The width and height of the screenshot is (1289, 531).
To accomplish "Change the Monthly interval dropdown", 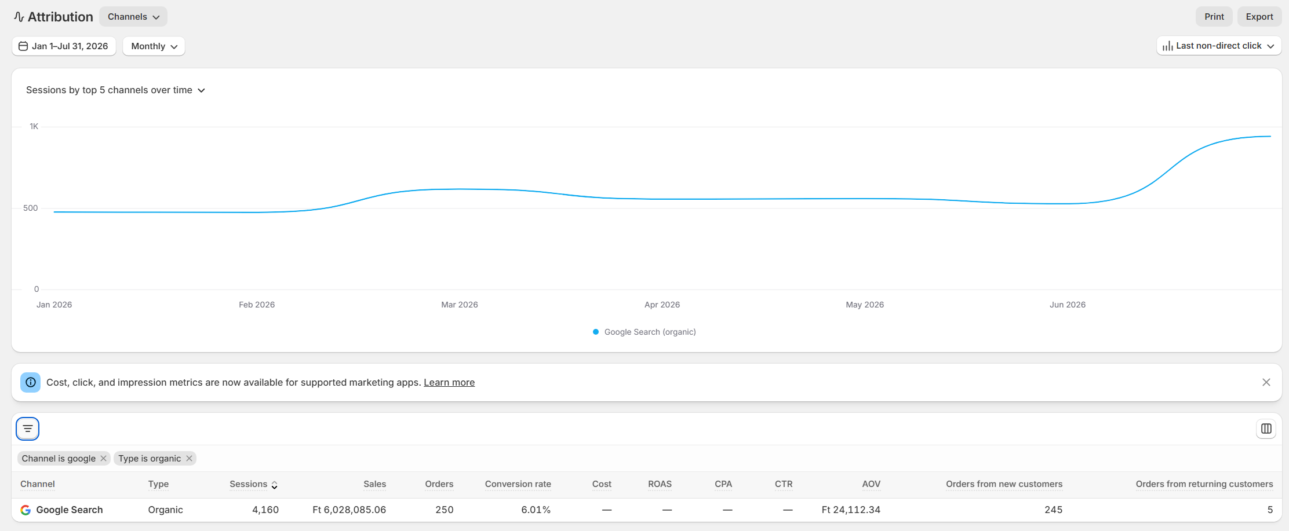I will coord(154,46).
